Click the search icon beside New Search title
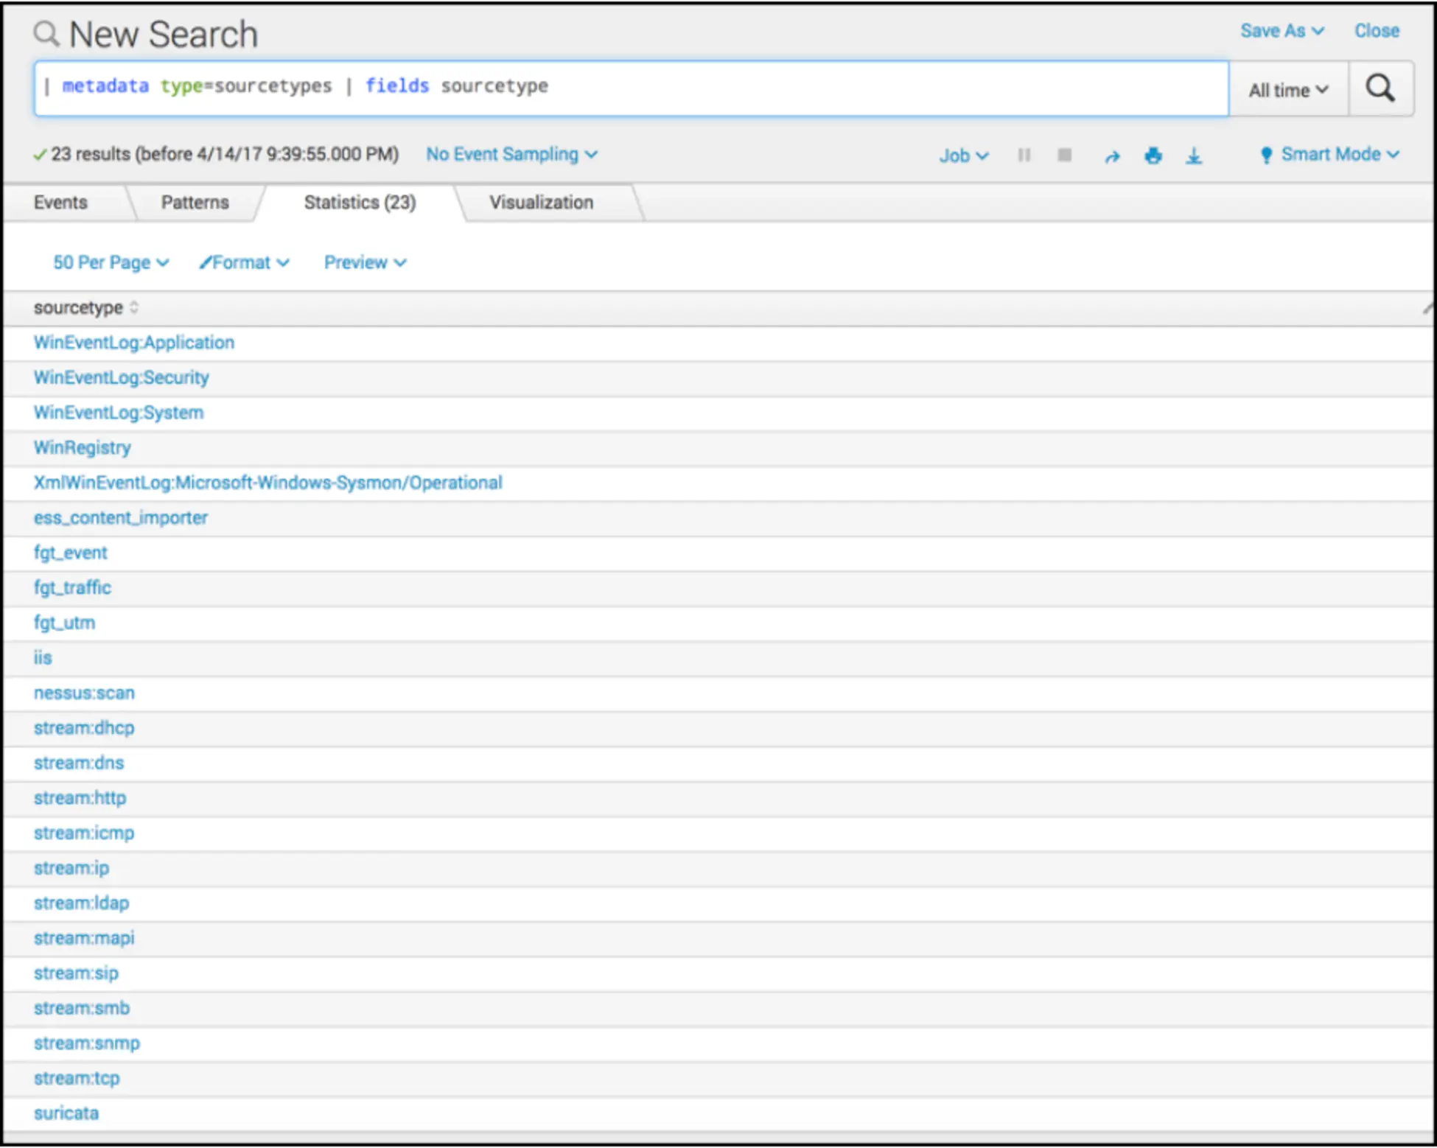The image size is (1437, 1148). tap(46, 33)
